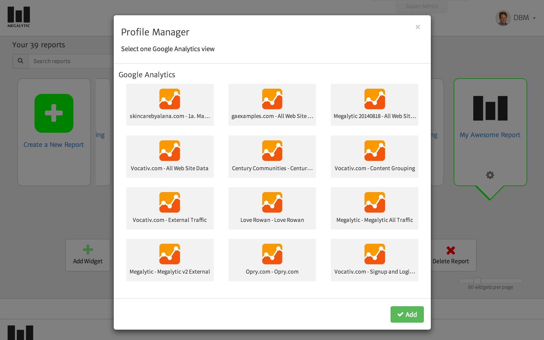
Task: Select the Megalytic All Traffic icon
Action: click(x=375, y=202)
